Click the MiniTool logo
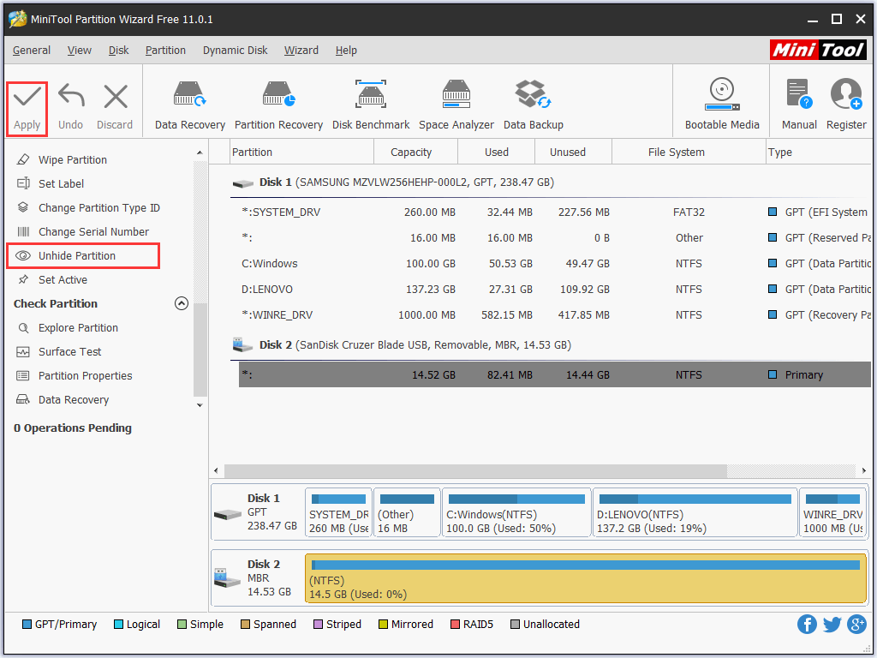Viewport: 877px width, 658px height. point(818,50)
